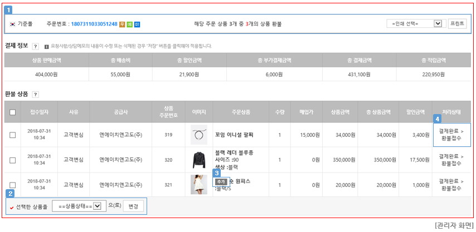Image resolution: width=476 pixels, height=232 pixels.
Task: Check the box for order item 319
Action: 12,135
